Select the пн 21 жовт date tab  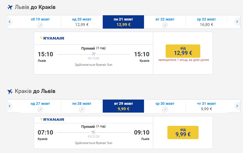[123, 22]
